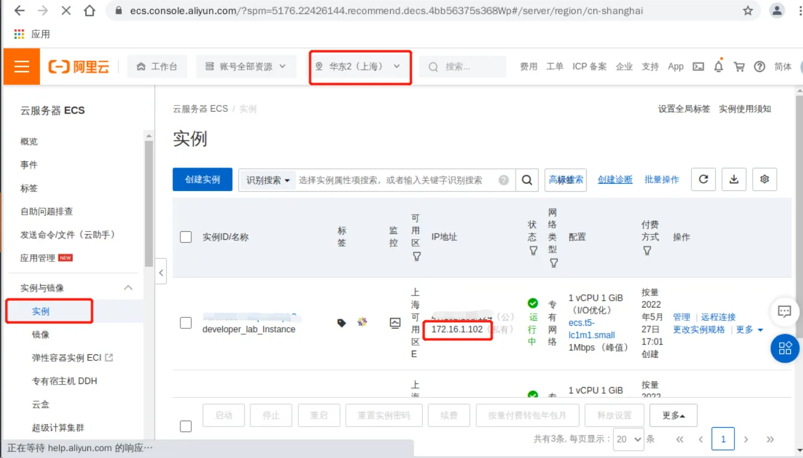Open the shopping cart
This screenshot has height=458, width=803.
click(739, 67)
